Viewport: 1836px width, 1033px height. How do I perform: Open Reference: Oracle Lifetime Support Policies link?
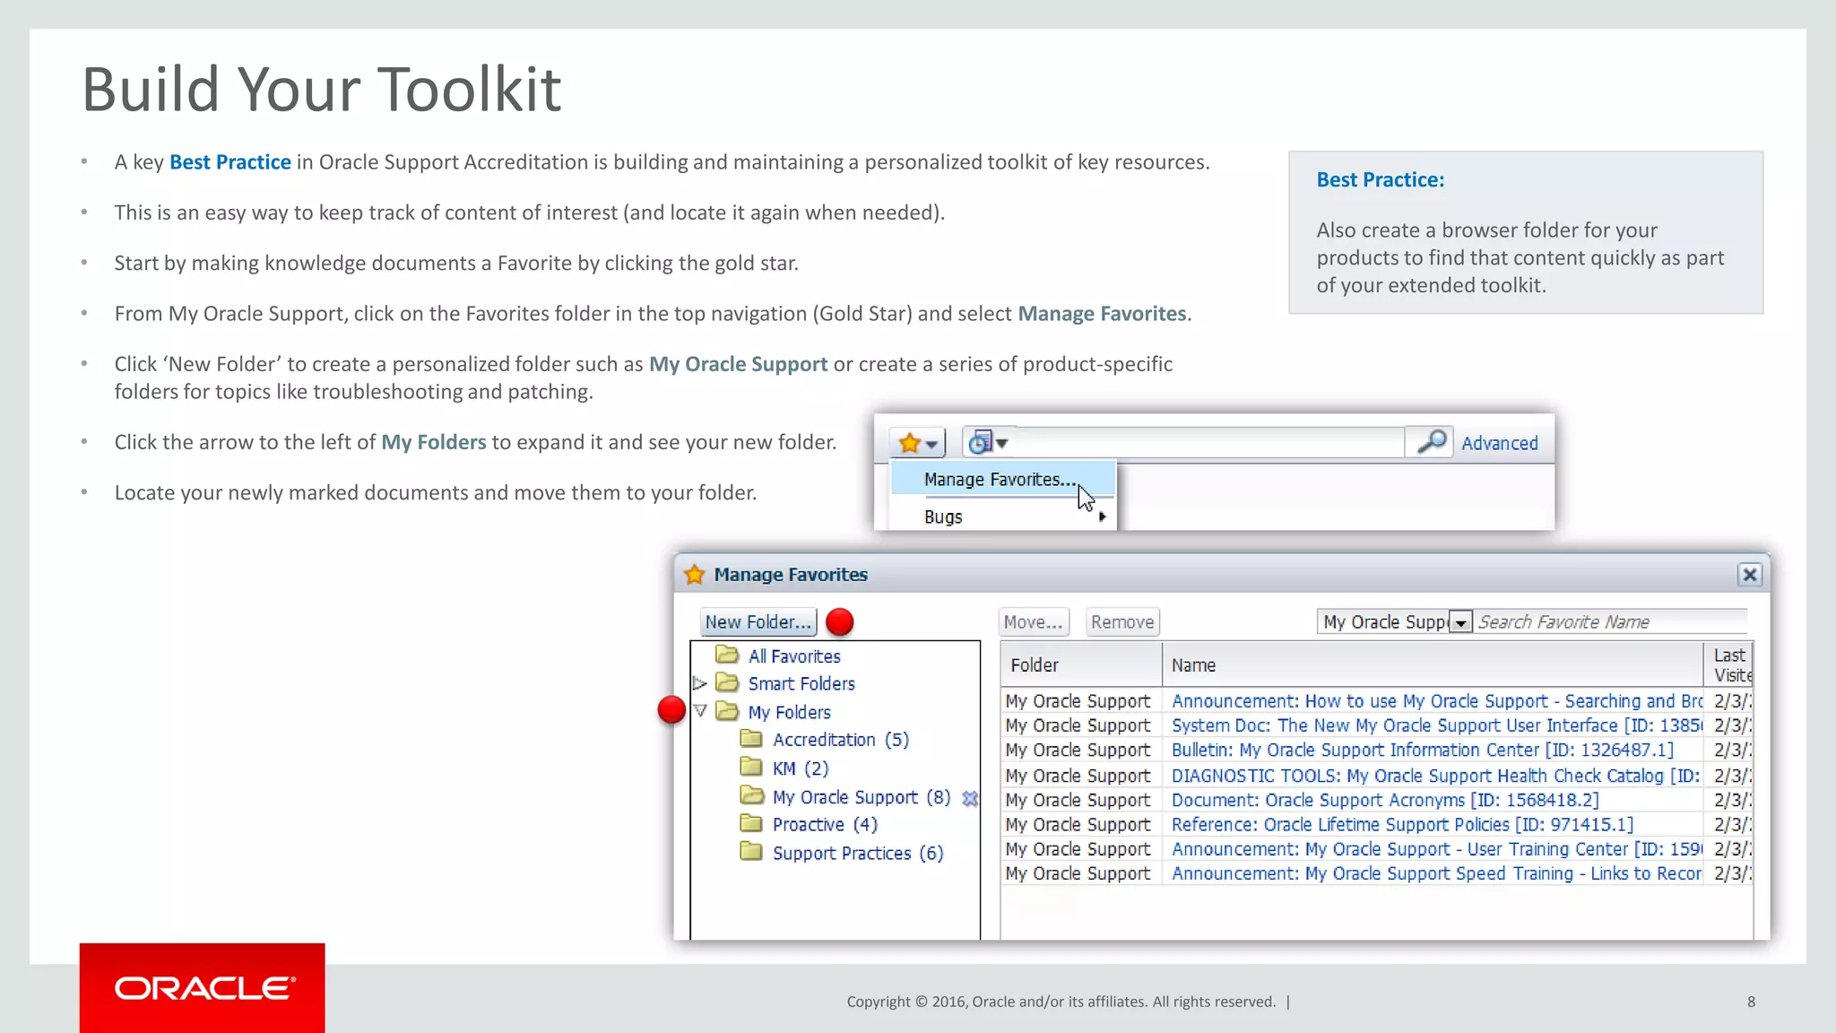point(1402,824)
